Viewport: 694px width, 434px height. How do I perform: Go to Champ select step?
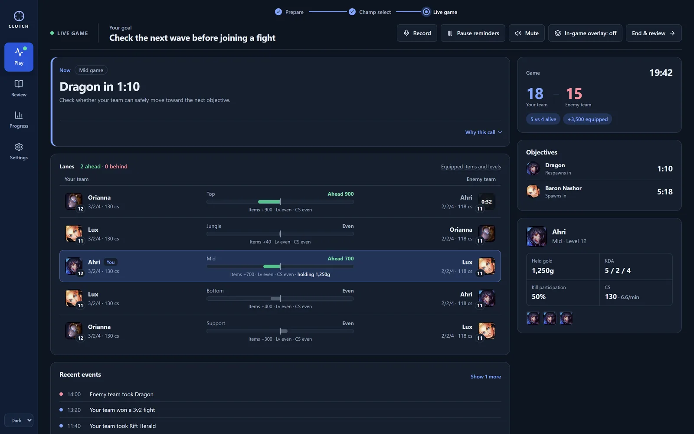[x=370, y=12]
